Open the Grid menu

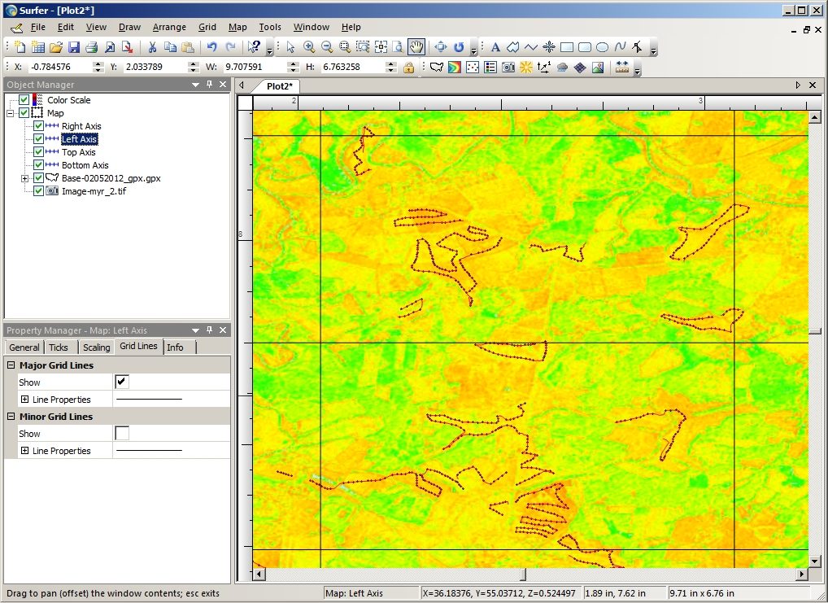[207, 27]
